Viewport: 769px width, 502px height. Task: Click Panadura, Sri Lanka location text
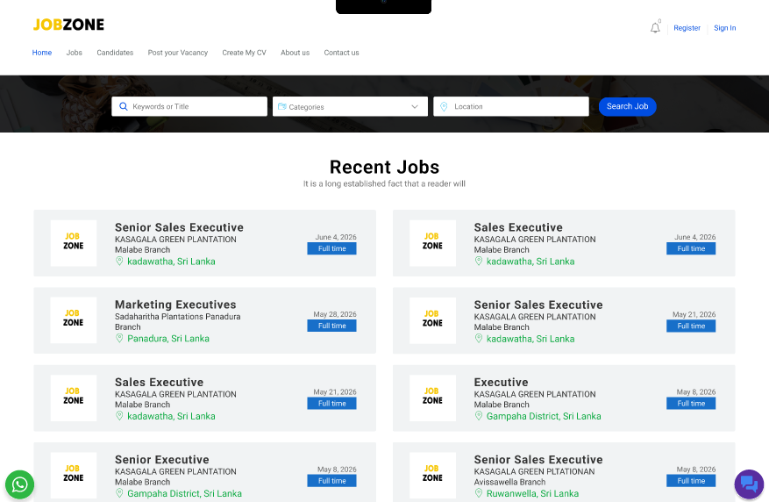pyautogui.click(x=168, y=339)
